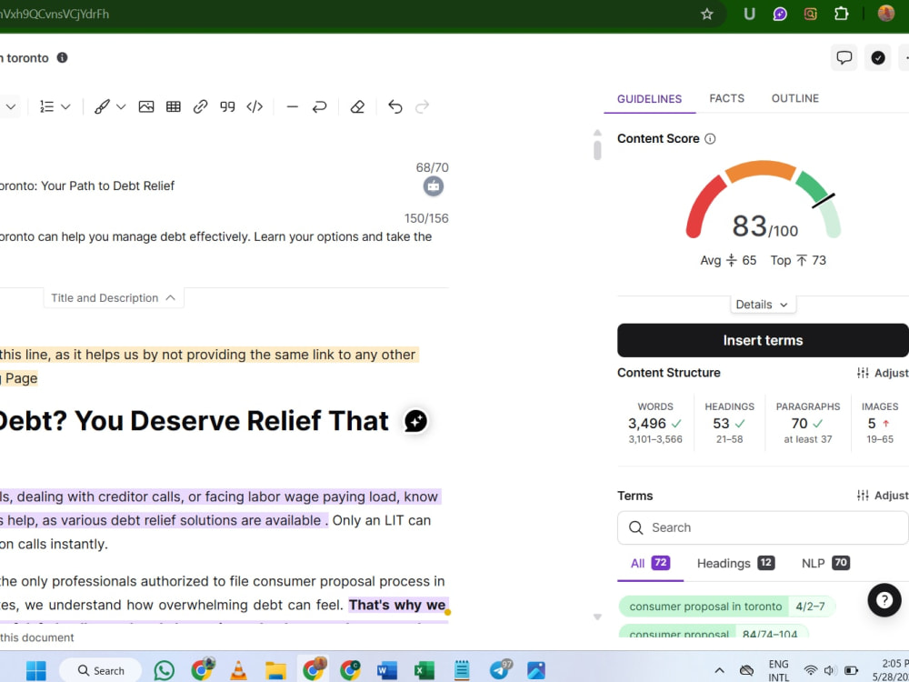Select the highlighter brush tool
Screen dimensions: 909x682
102,106
